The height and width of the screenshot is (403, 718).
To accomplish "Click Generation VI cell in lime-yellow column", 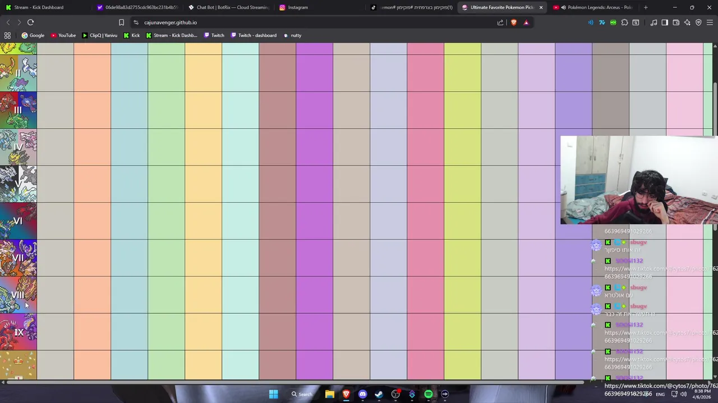I will 463,221.
